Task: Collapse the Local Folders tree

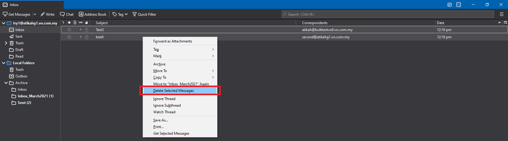Action: point(4,63)
